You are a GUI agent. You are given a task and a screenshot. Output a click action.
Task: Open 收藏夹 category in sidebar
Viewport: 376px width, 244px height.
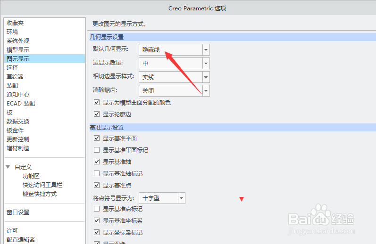coord(15,23)
